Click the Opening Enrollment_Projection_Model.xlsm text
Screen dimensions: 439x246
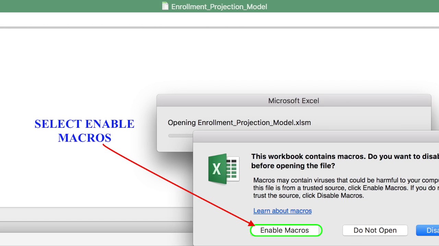[239, 123]
